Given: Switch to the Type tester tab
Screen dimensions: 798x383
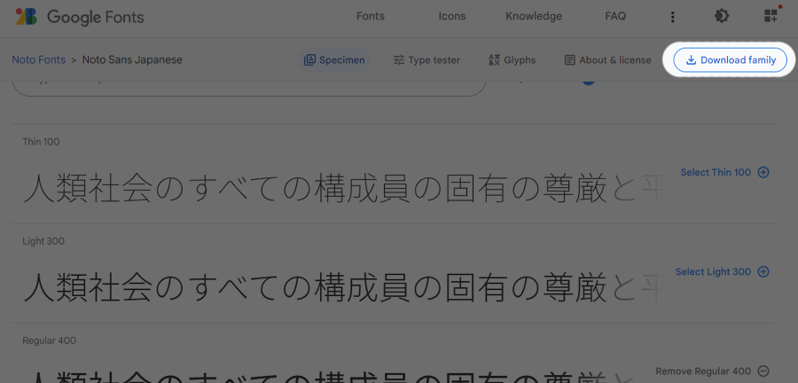Looking at the screenshot, I should pyautogui.click(x=426, y=60).
